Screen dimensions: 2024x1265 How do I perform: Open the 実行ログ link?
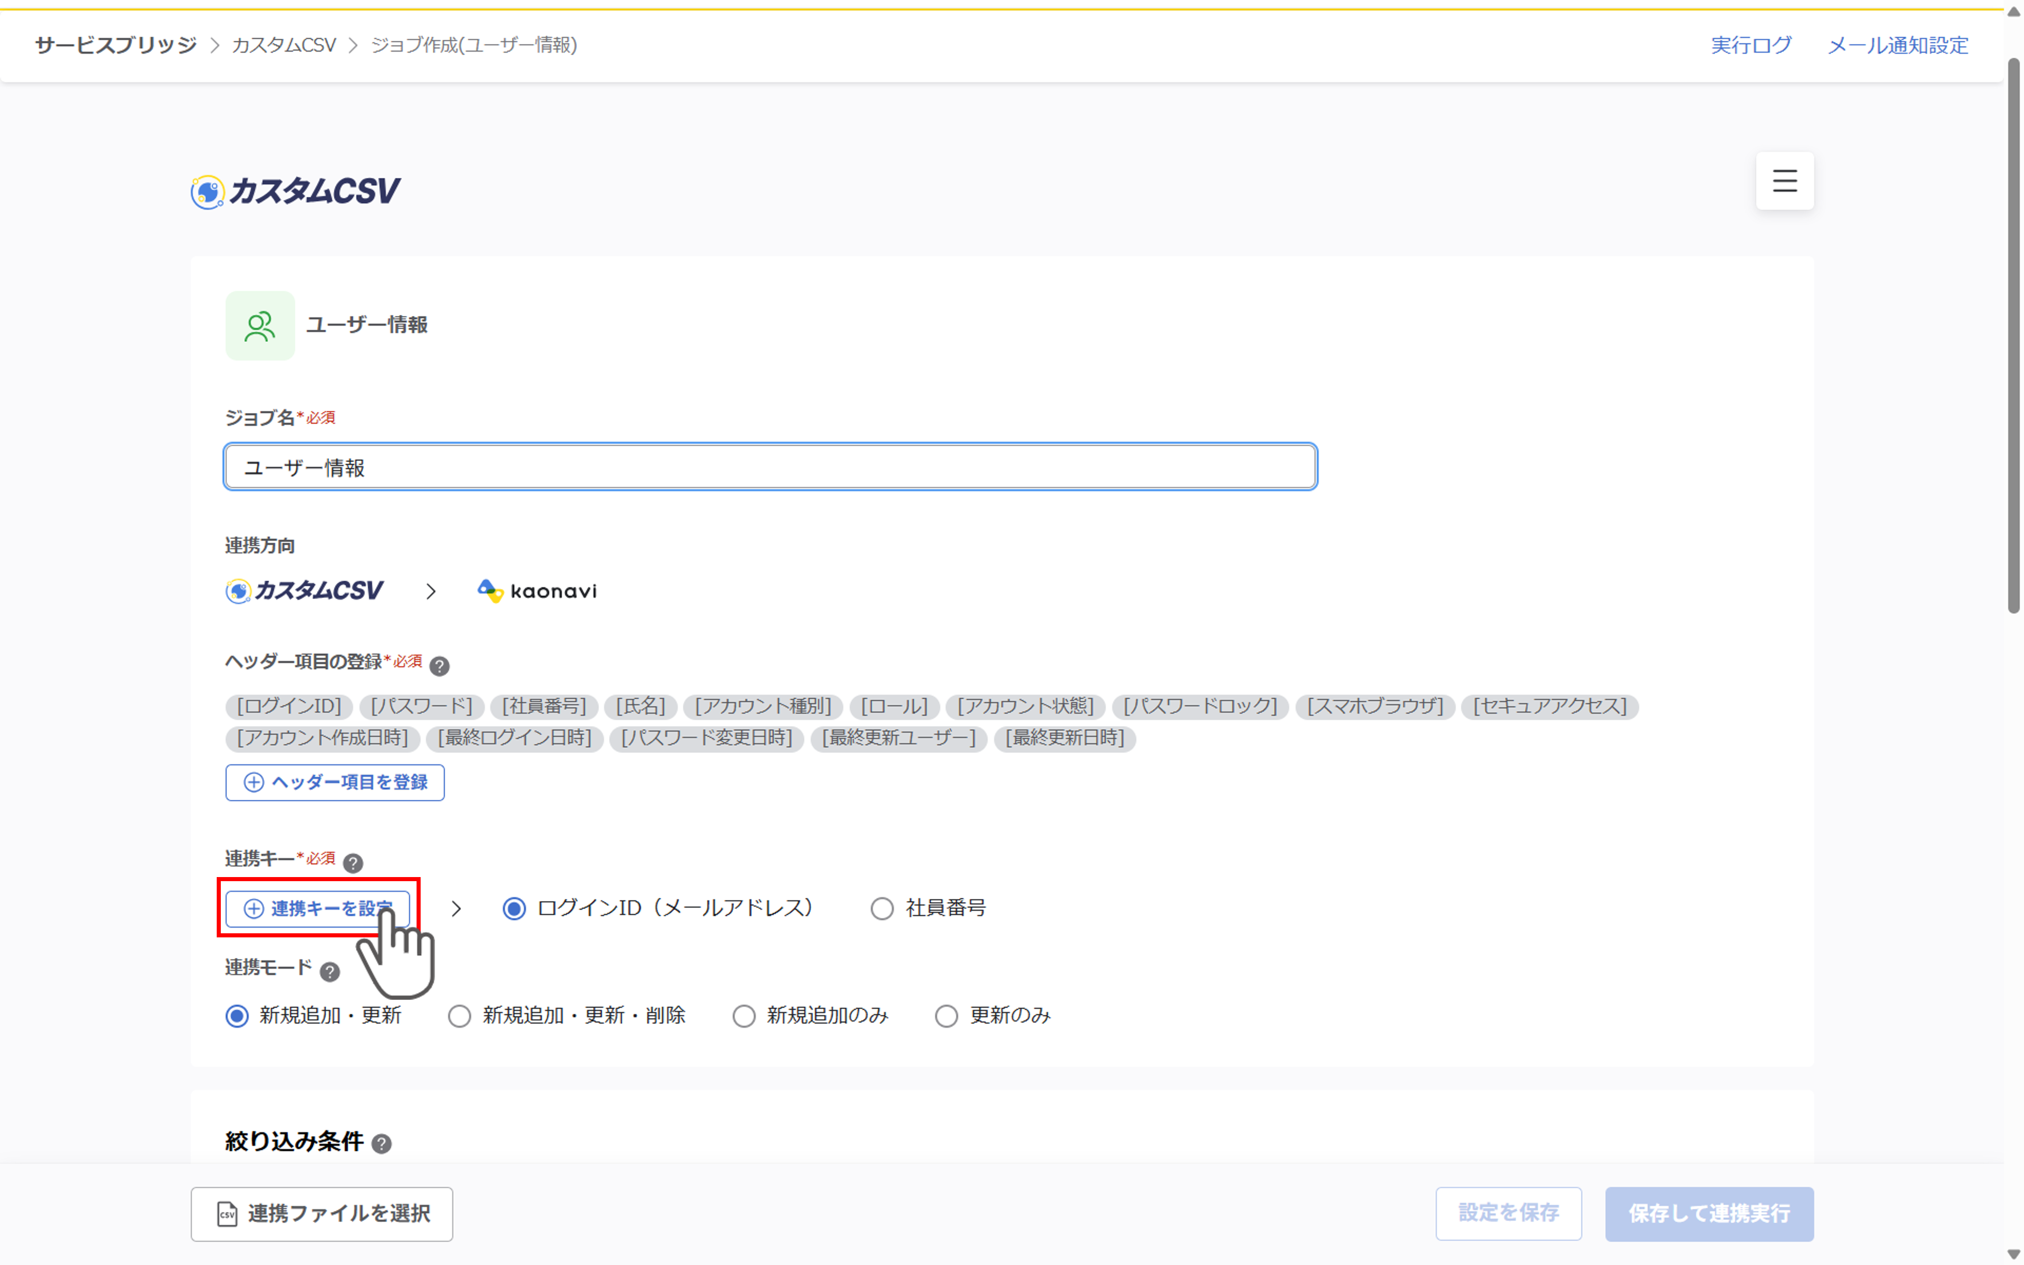pyautogui.click(x=1752, y=45)
